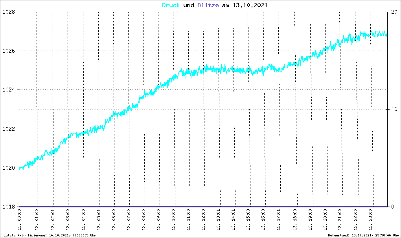The width and height of the screenshot is (401, 238).
Task: Click the time label '13. 10:00'
Action: [174, 220]
